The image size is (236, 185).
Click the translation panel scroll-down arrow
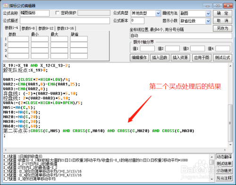tap(212, 179)
